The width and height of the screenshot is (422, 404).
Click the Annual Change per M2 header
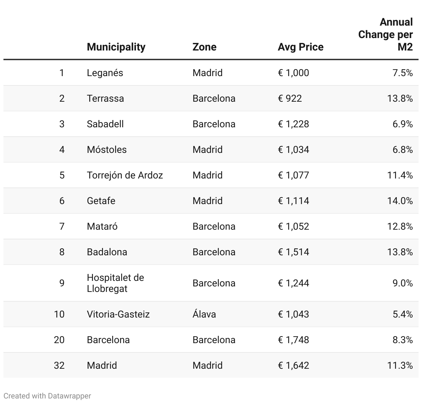point(385,35)
